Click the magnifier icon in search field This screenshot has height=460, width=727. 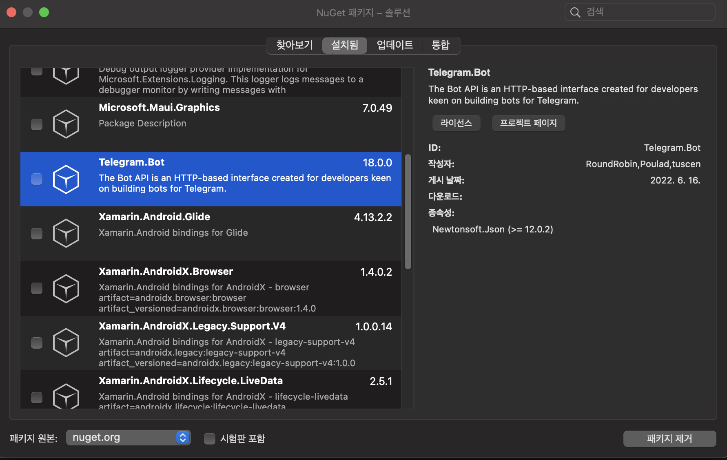(x=575, y=12)
